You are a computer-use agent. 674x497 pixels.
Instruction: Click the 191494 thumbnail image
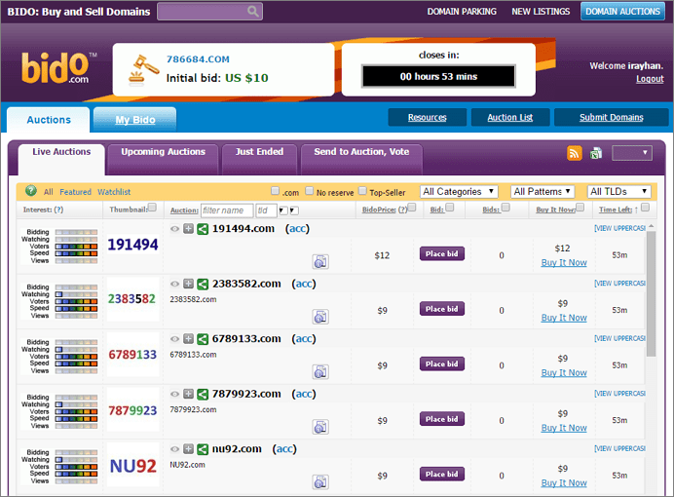coord(132,245)
